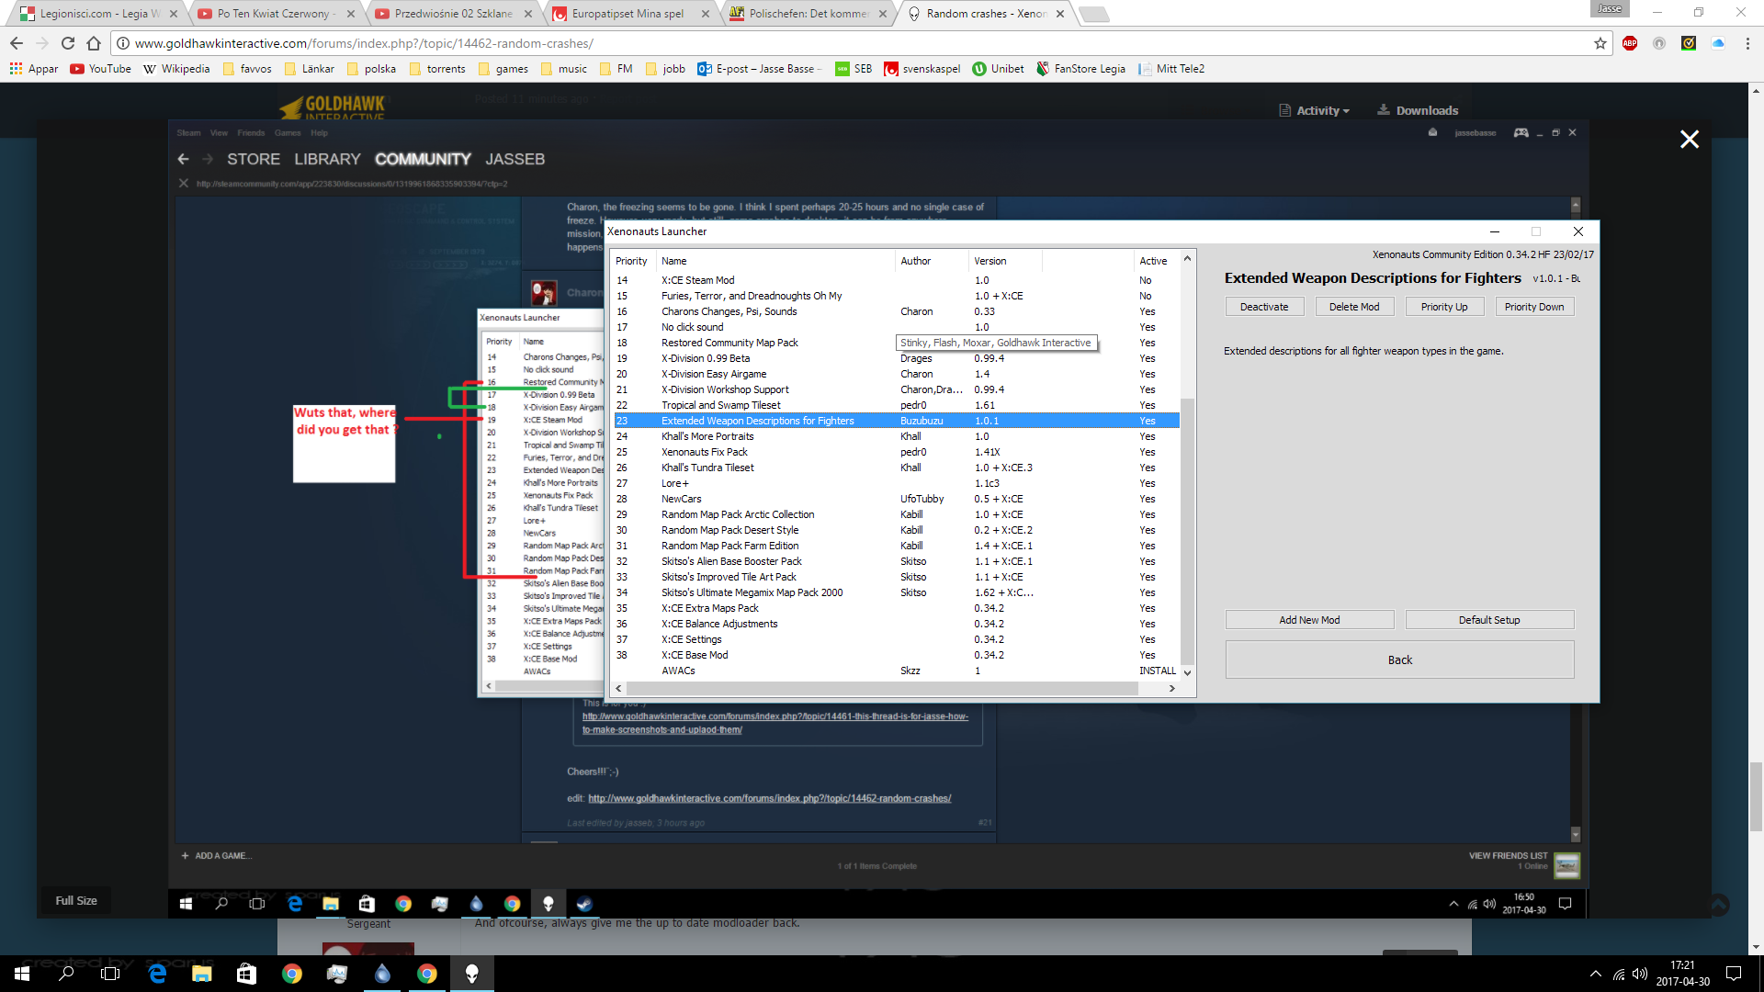Open the Länkar bookmark folder
The image size is (1764, 992).
point(310,69)
